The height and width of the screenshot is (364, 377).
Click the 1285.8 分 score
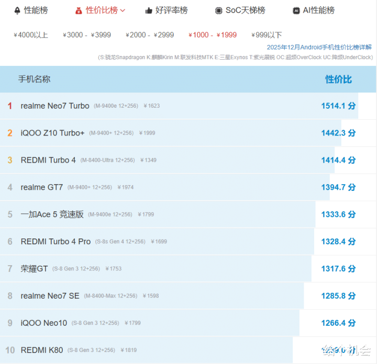tap(339, 296)
